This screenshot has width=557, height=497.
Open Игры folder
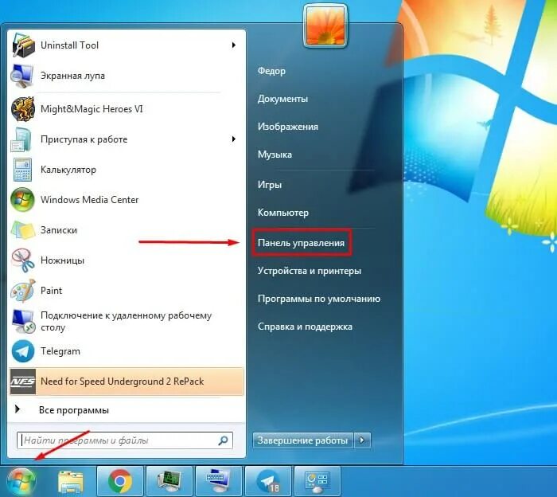(270, 185)
